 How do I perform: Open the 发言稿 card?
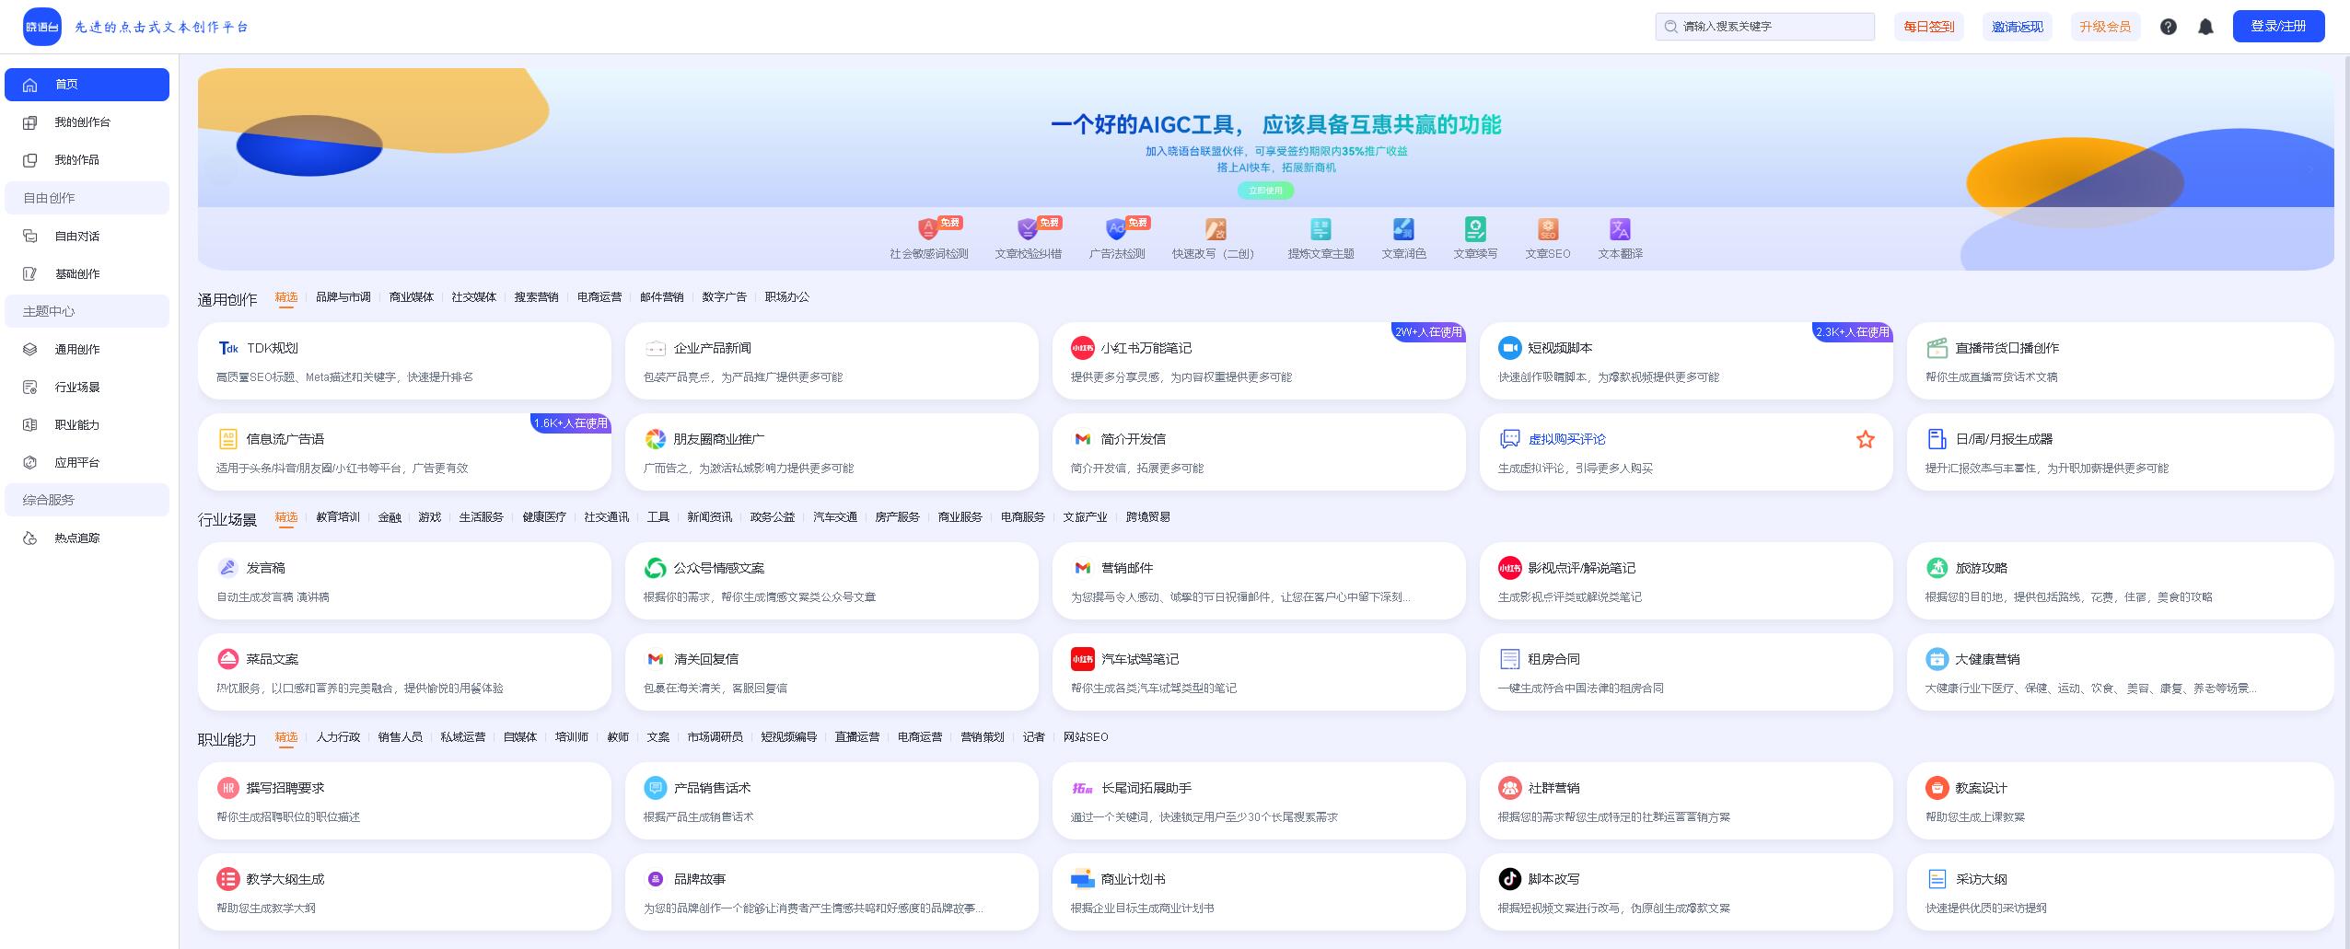pyautogui.click(x=404, y=581)
